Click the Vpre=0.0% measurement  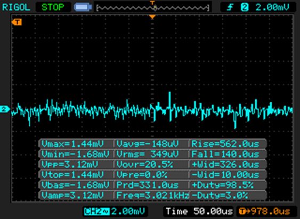pyautogui.click(x=142, y=175)
